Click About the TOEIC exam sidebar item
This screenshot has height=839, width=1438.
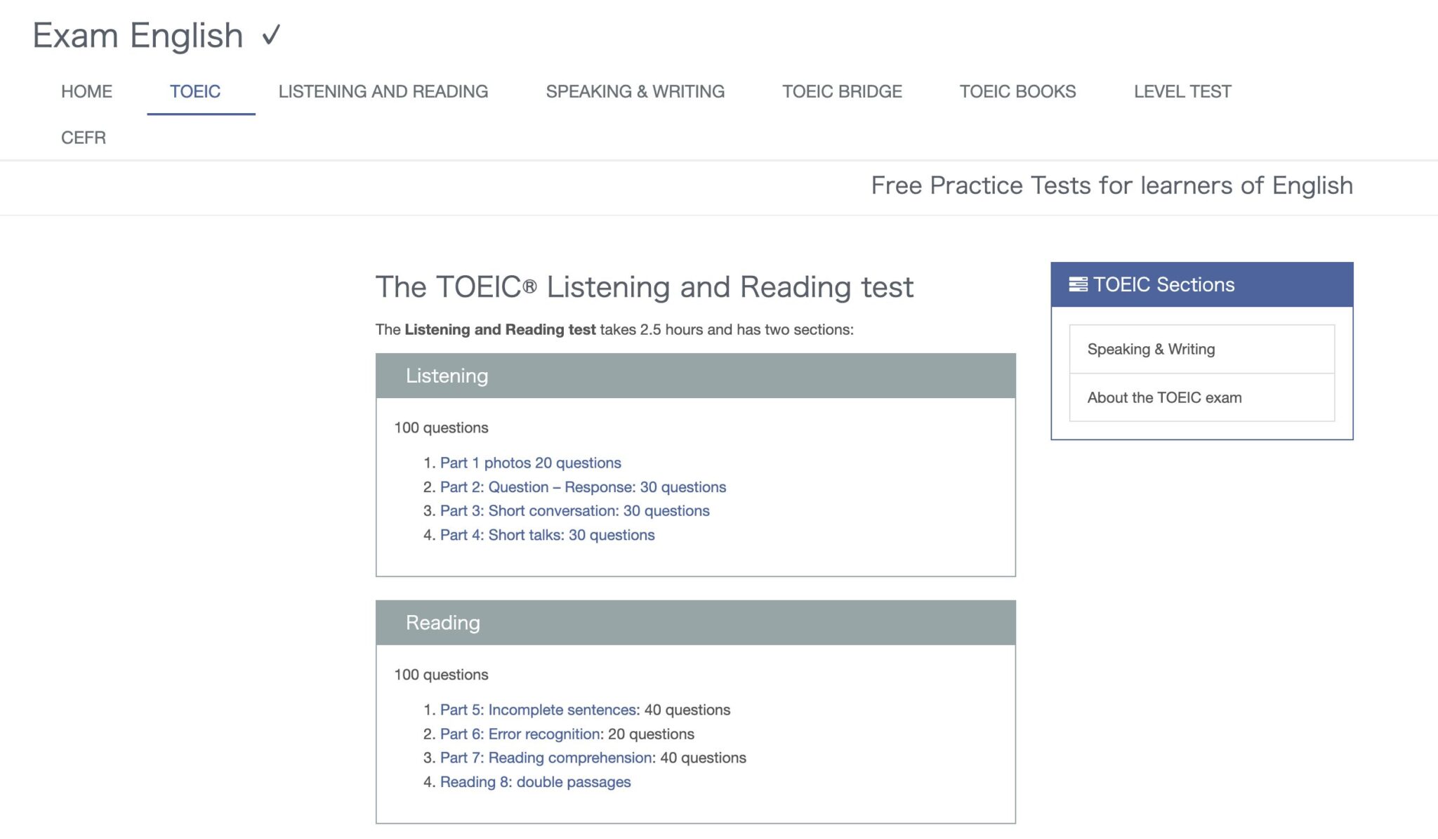[x=1164, y=397]
